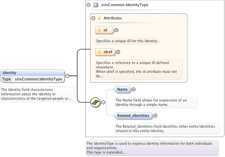225x157 pixels.
Task: Click the @ icon beside Attributes
Action: tap(100, 18)
